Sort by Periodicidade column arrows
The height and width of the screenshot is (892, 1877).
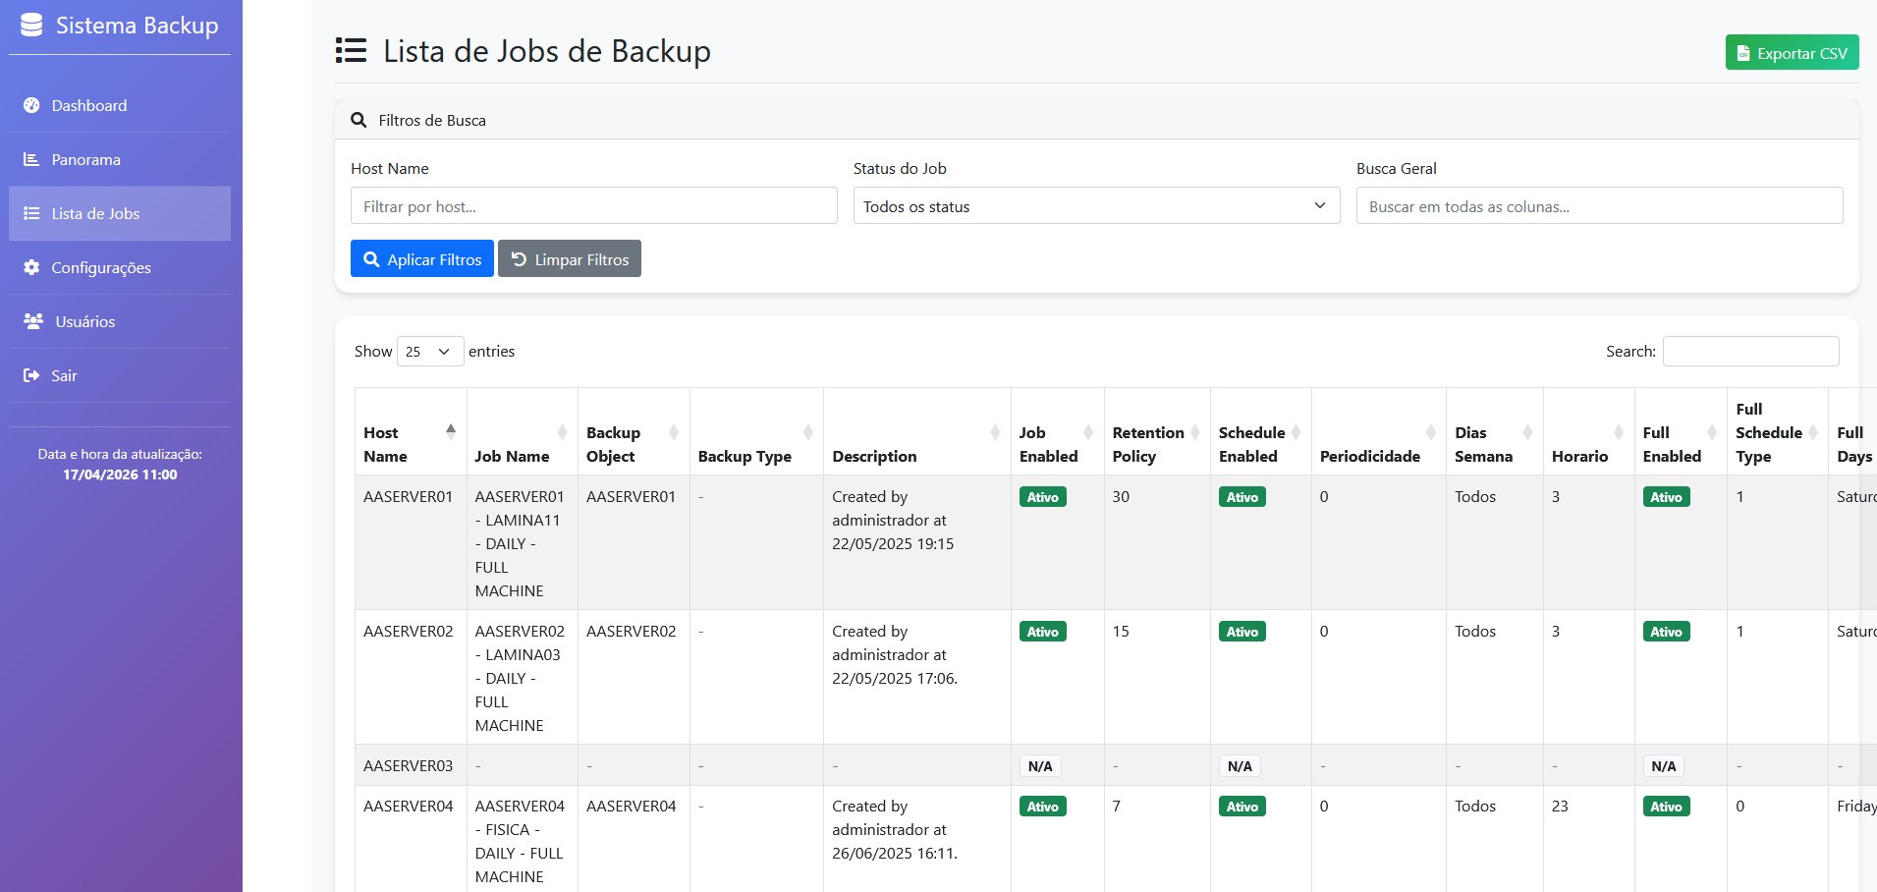click(1431, 432)
